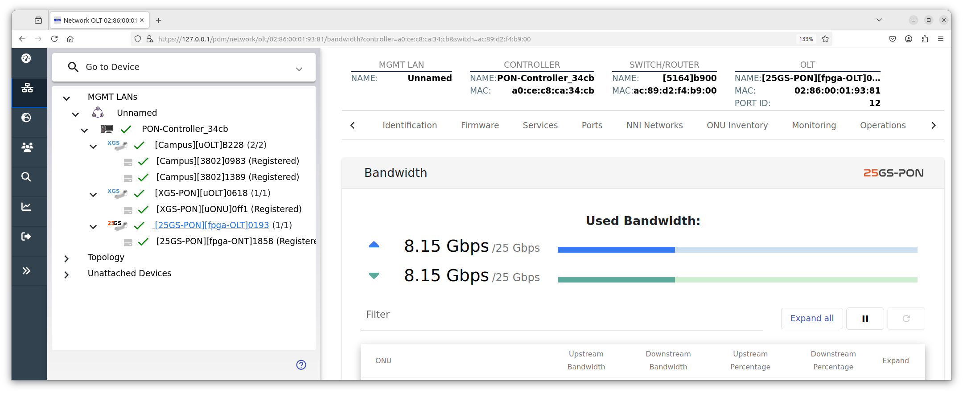Select the network tree sidebar icon
963x393 pixels.
pos(27,88)
